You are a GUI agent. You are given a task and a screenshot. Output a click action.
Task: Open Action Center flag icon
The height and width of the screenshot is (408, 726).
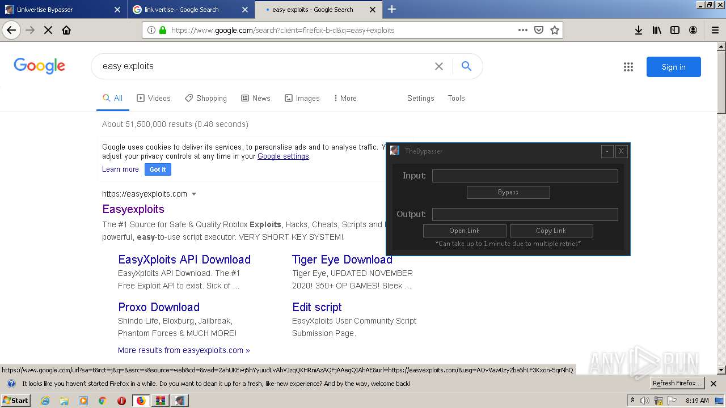point(672,401)
